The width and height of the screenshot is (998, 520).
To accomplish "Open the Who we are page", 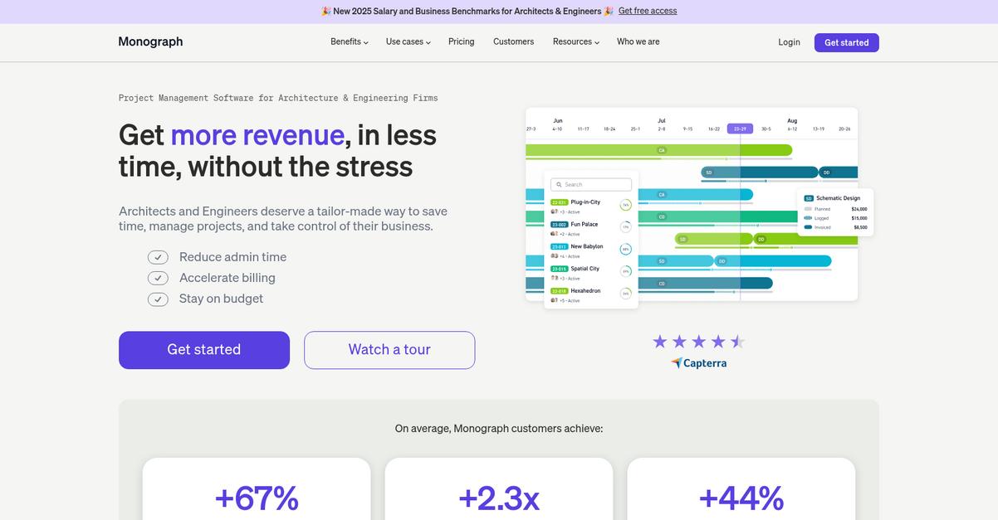I will point(638,42).
